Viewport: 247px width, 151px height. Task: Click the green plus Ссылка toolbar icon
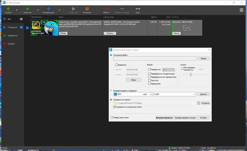[8, 9]
